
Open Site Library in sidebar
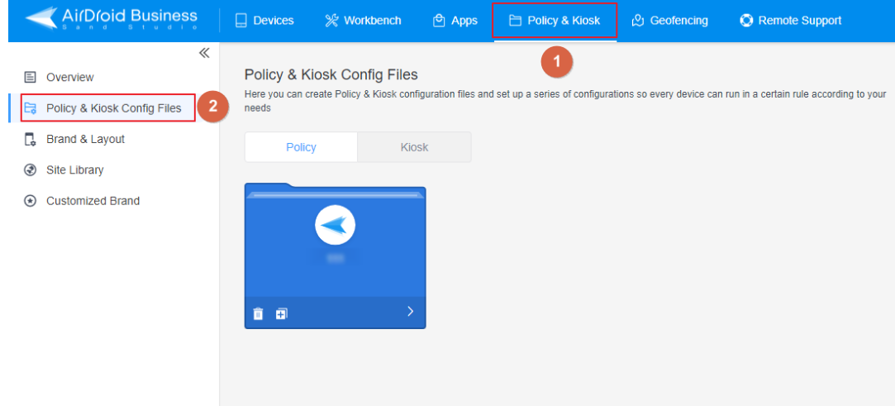point(64,170)
